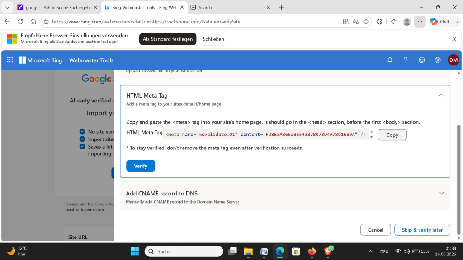The height and width of the screenshot is (260, 463).
Task: Copy the HTML meta tag
Action: [x=392, y=135]
